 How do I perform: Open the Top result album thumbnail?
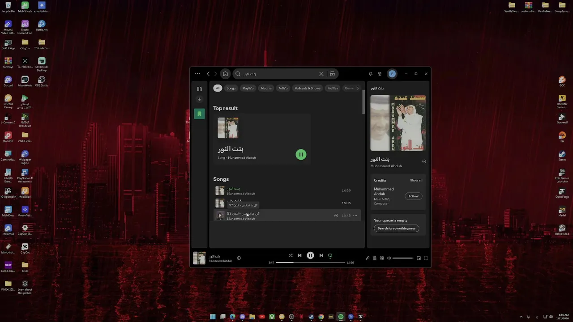click(x=228, y=128)
